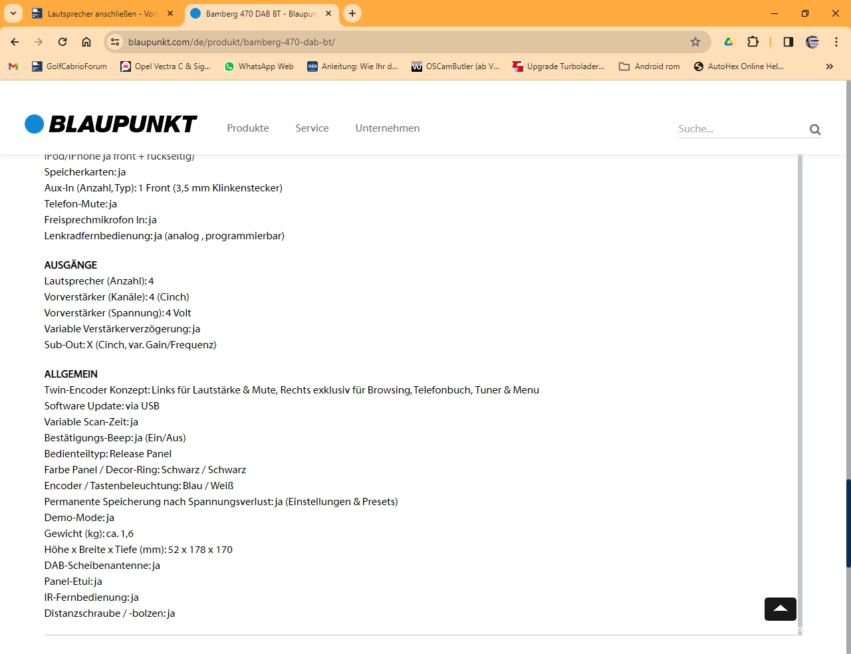Open the Produkte menu
Viewport: 851px width, 654px height.
248,128
